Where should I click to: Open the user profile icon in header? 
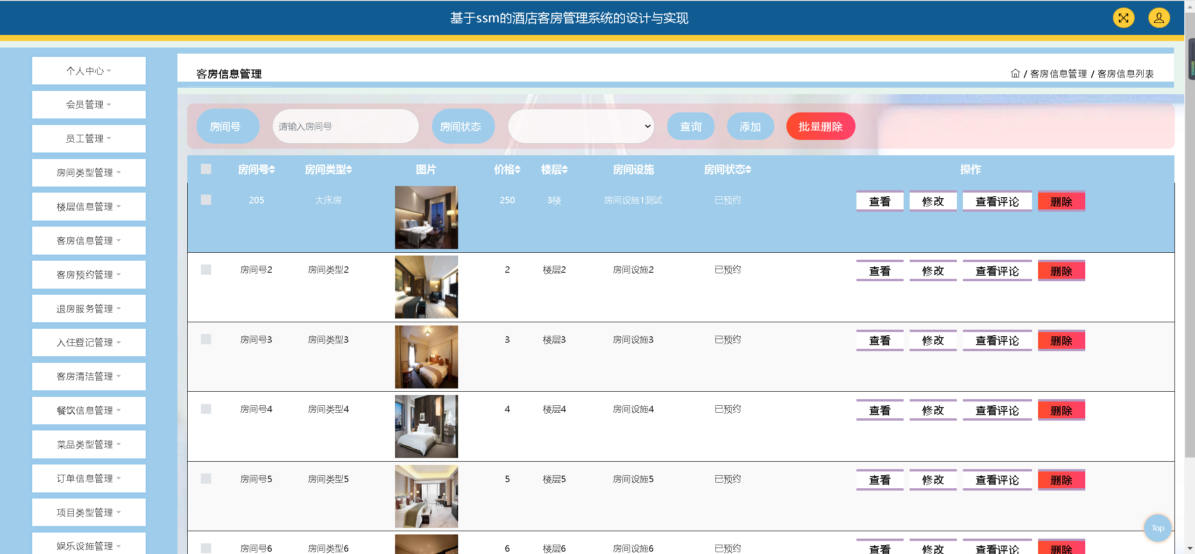(1159, 18)
